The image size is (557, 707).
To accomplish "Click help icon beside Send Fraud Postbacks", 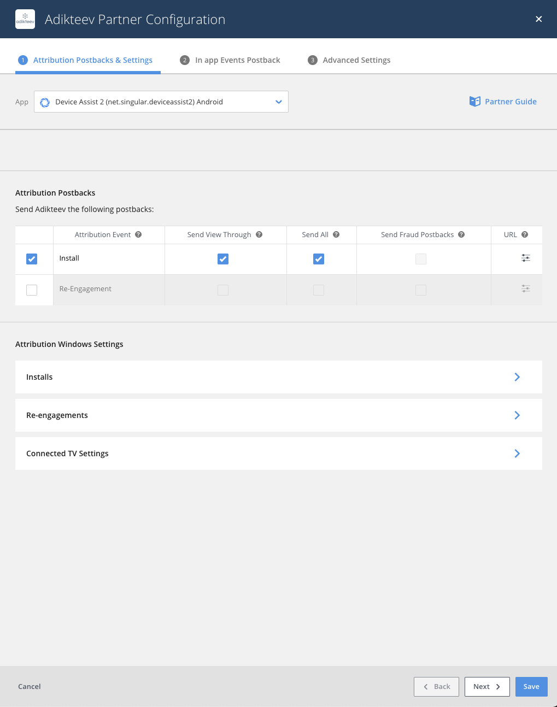I will 461,234.
